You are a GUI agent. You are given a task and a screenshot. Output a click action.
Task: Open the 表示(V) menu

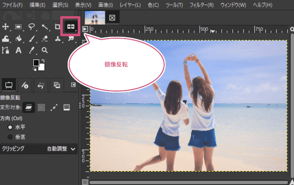83,5
